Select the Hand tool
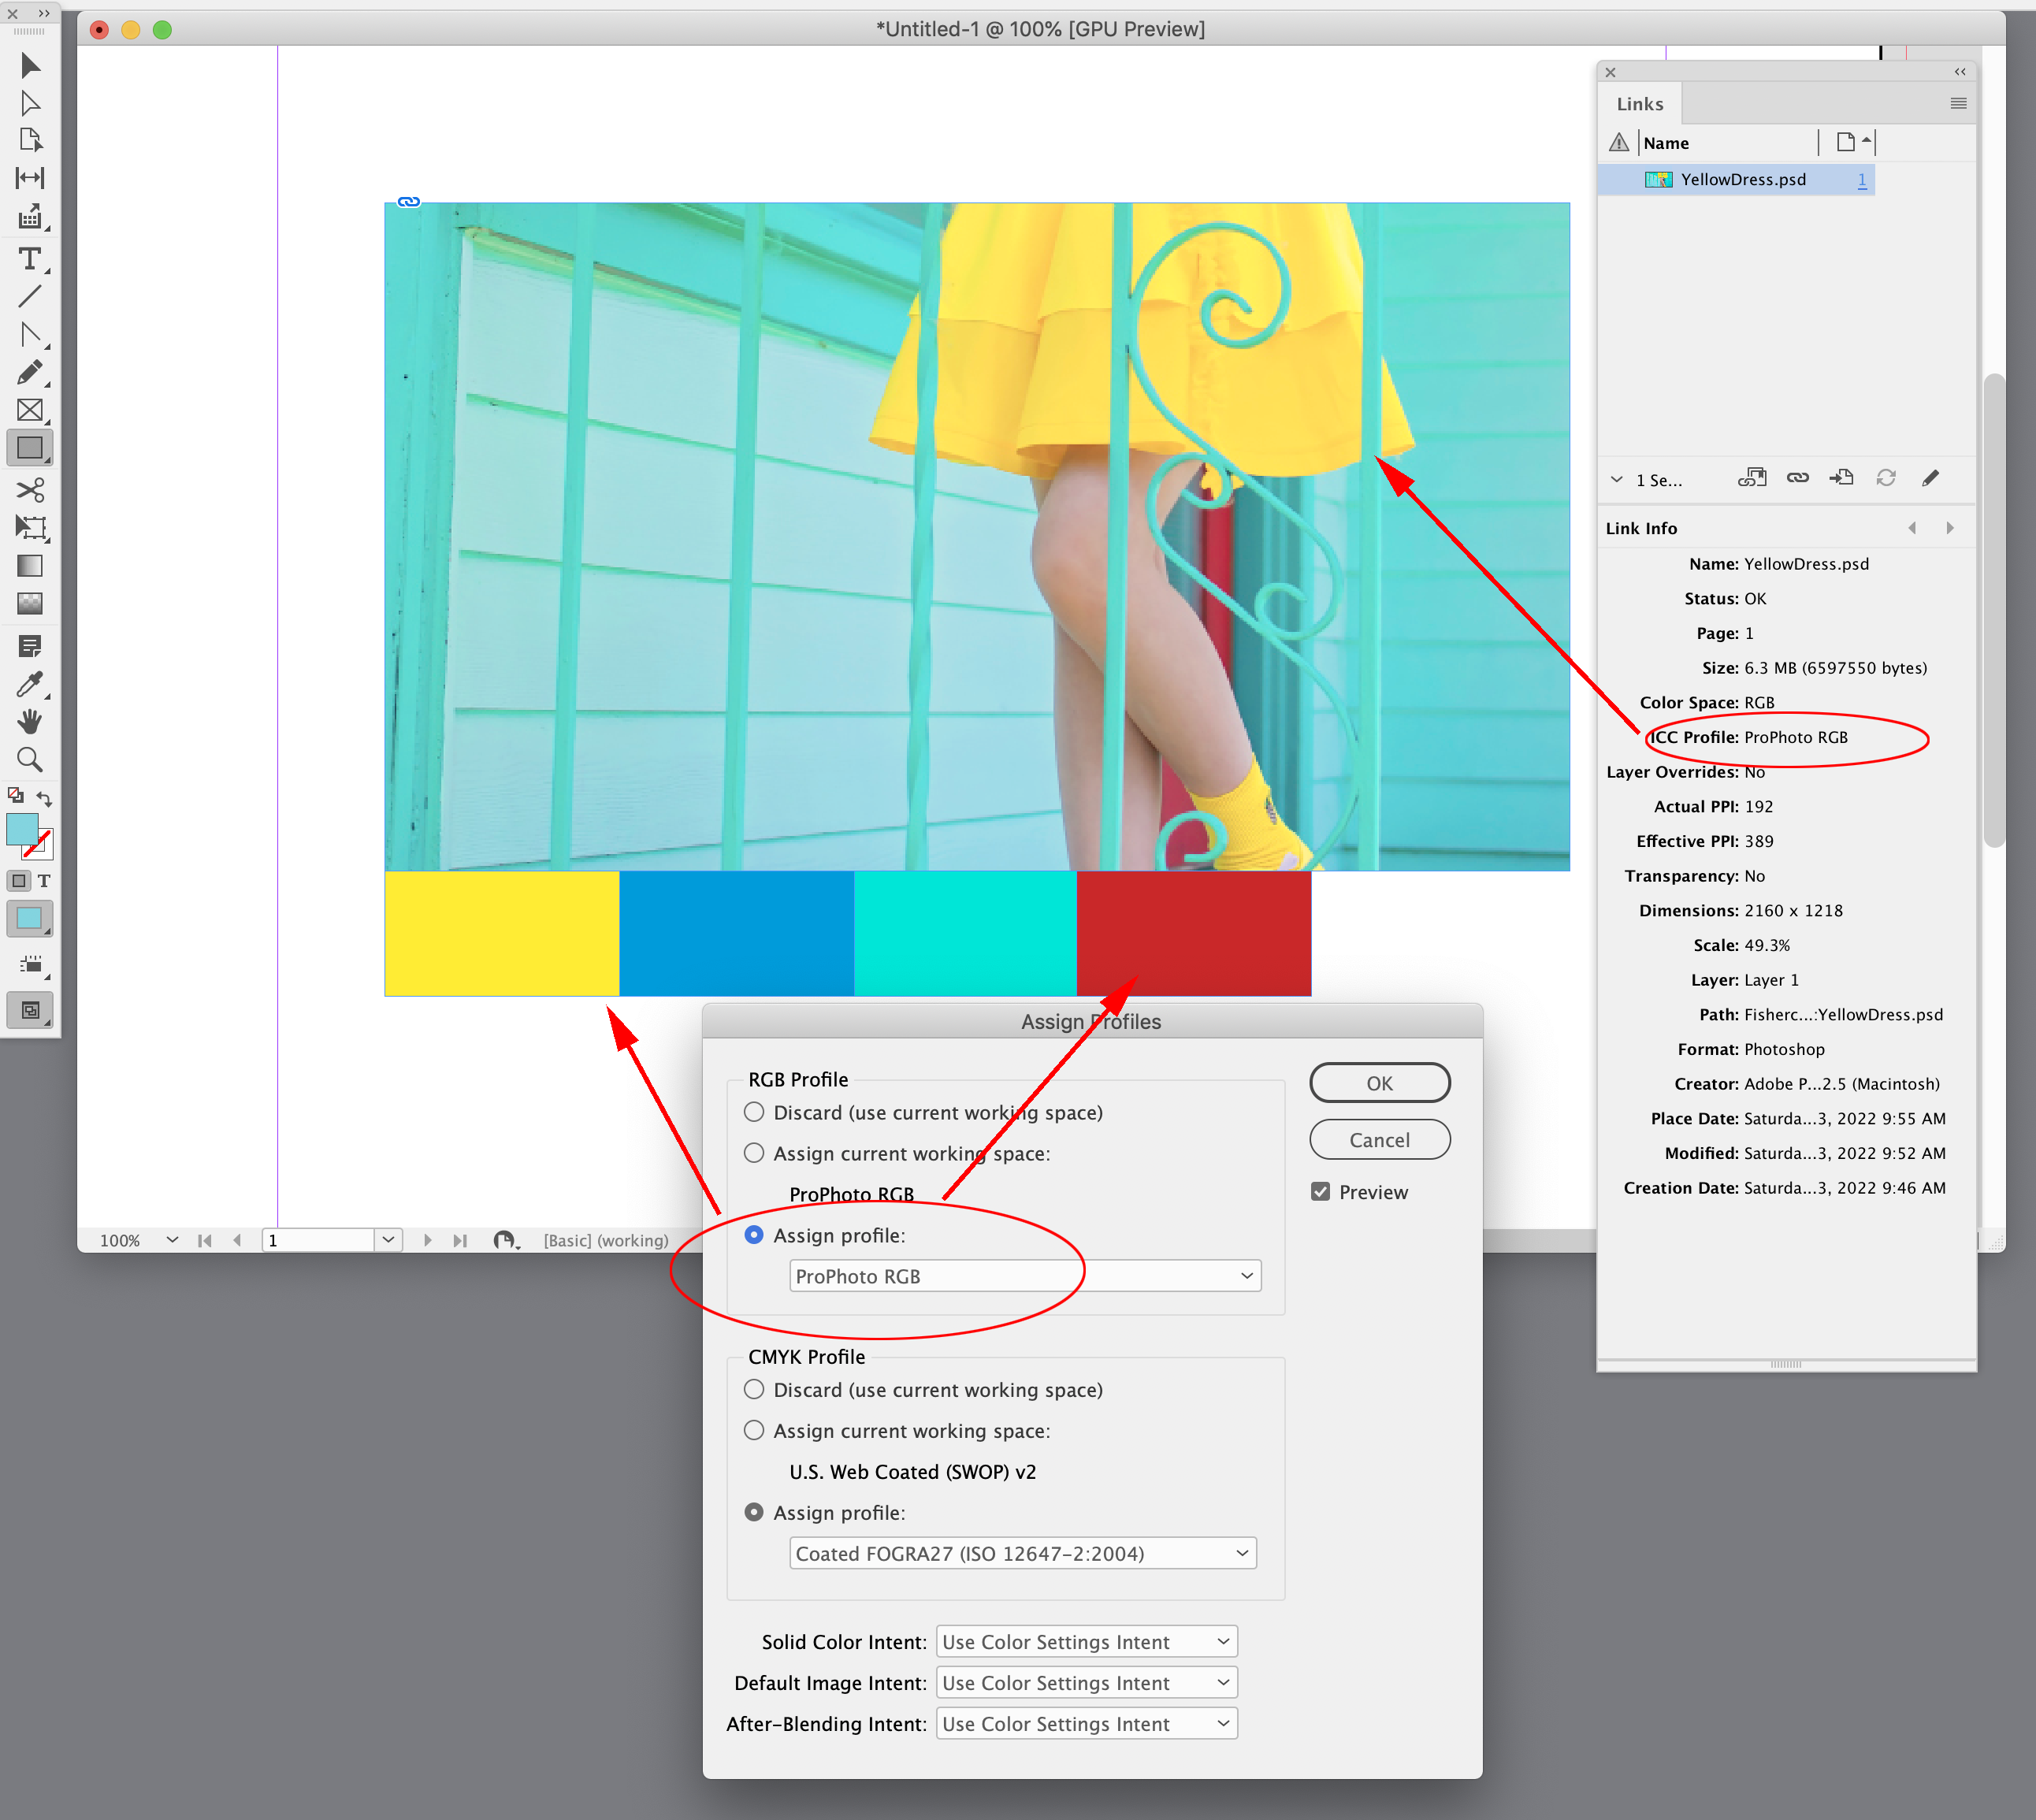 (30, 722)
